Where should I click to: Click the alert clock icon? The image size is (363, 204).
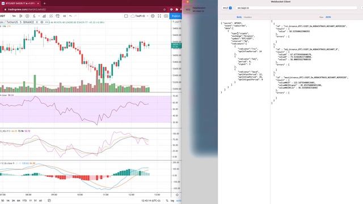(58, 16)
